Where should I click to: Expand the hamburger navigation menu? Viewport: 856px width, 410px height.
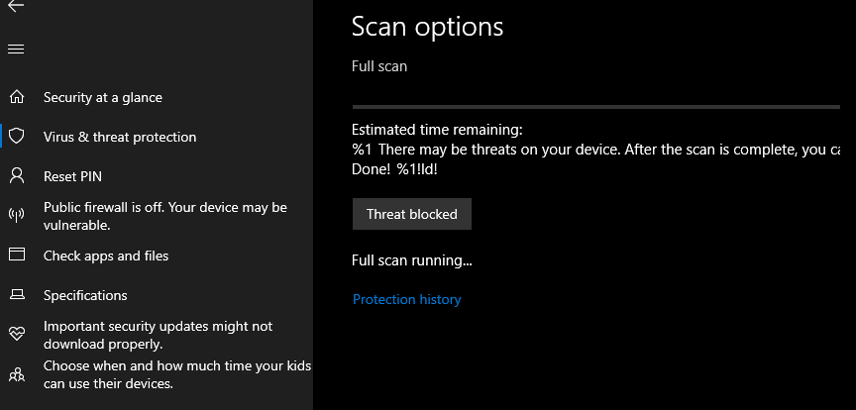16,49
